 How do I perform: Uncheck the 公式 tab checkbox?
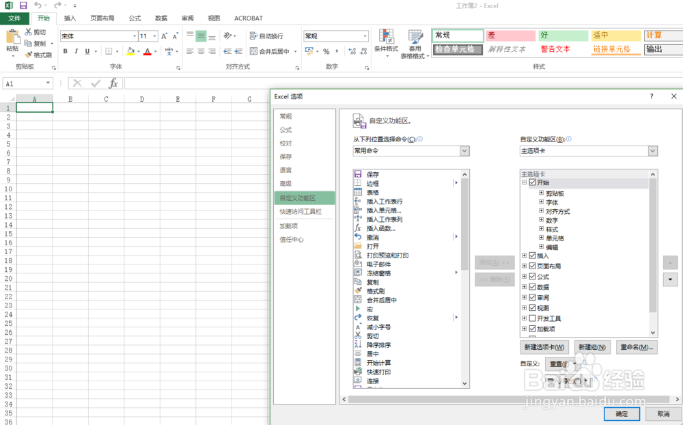pyautogui.click(x=532, y=276)
